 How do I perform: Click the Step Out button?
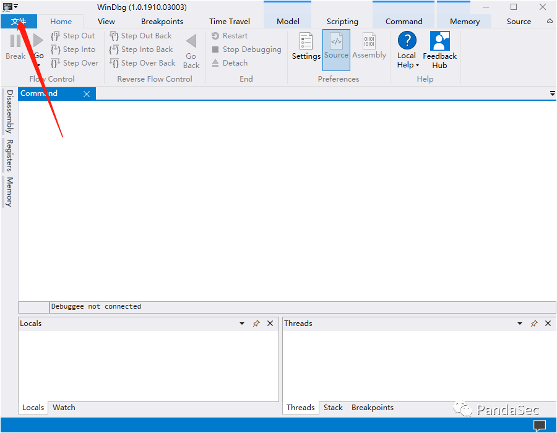tap(73, 36)
